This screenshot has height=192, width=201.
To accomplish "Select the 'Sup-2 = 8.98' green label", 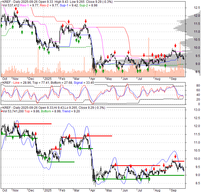I will pyautogui.click(x=88, y=5).
